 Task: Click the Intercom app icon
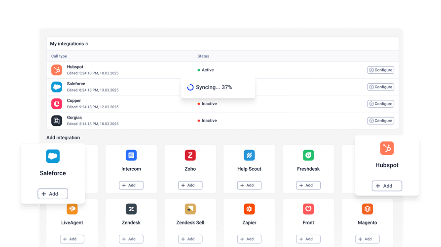[131, 155]
